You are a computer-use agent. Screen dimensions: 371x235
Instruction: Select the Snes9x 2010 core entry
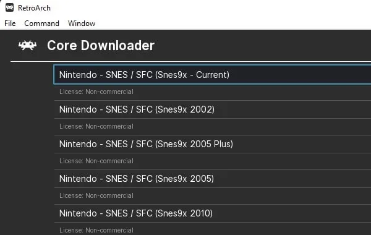(x=213, y=213)
